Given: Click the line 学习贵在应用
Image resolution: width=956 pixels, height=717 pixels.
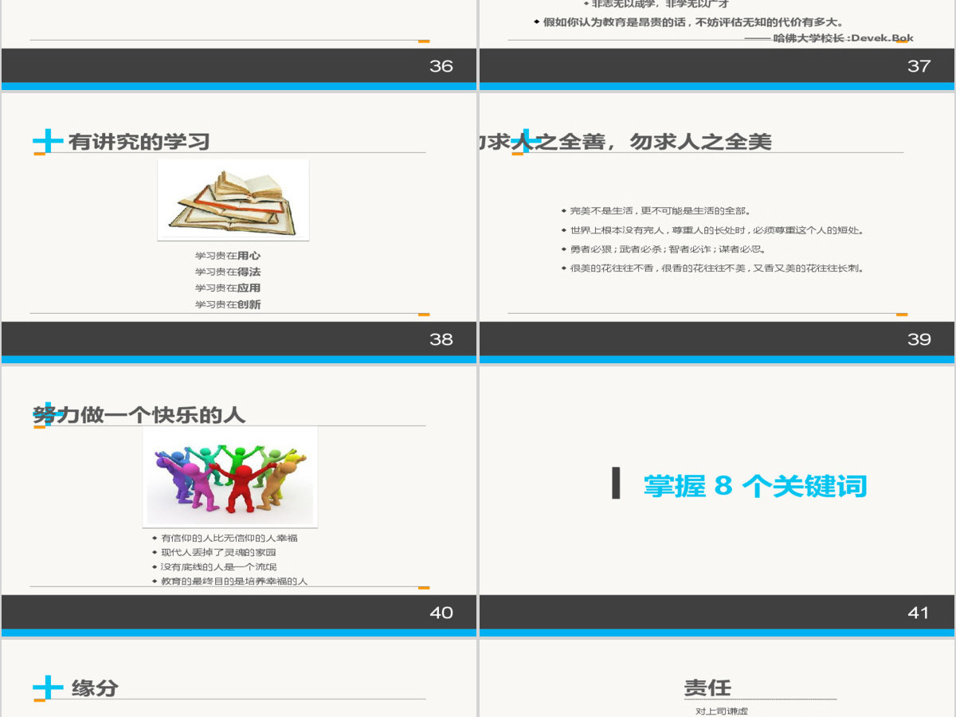Looking at the screenshot, I should (228, 288).
